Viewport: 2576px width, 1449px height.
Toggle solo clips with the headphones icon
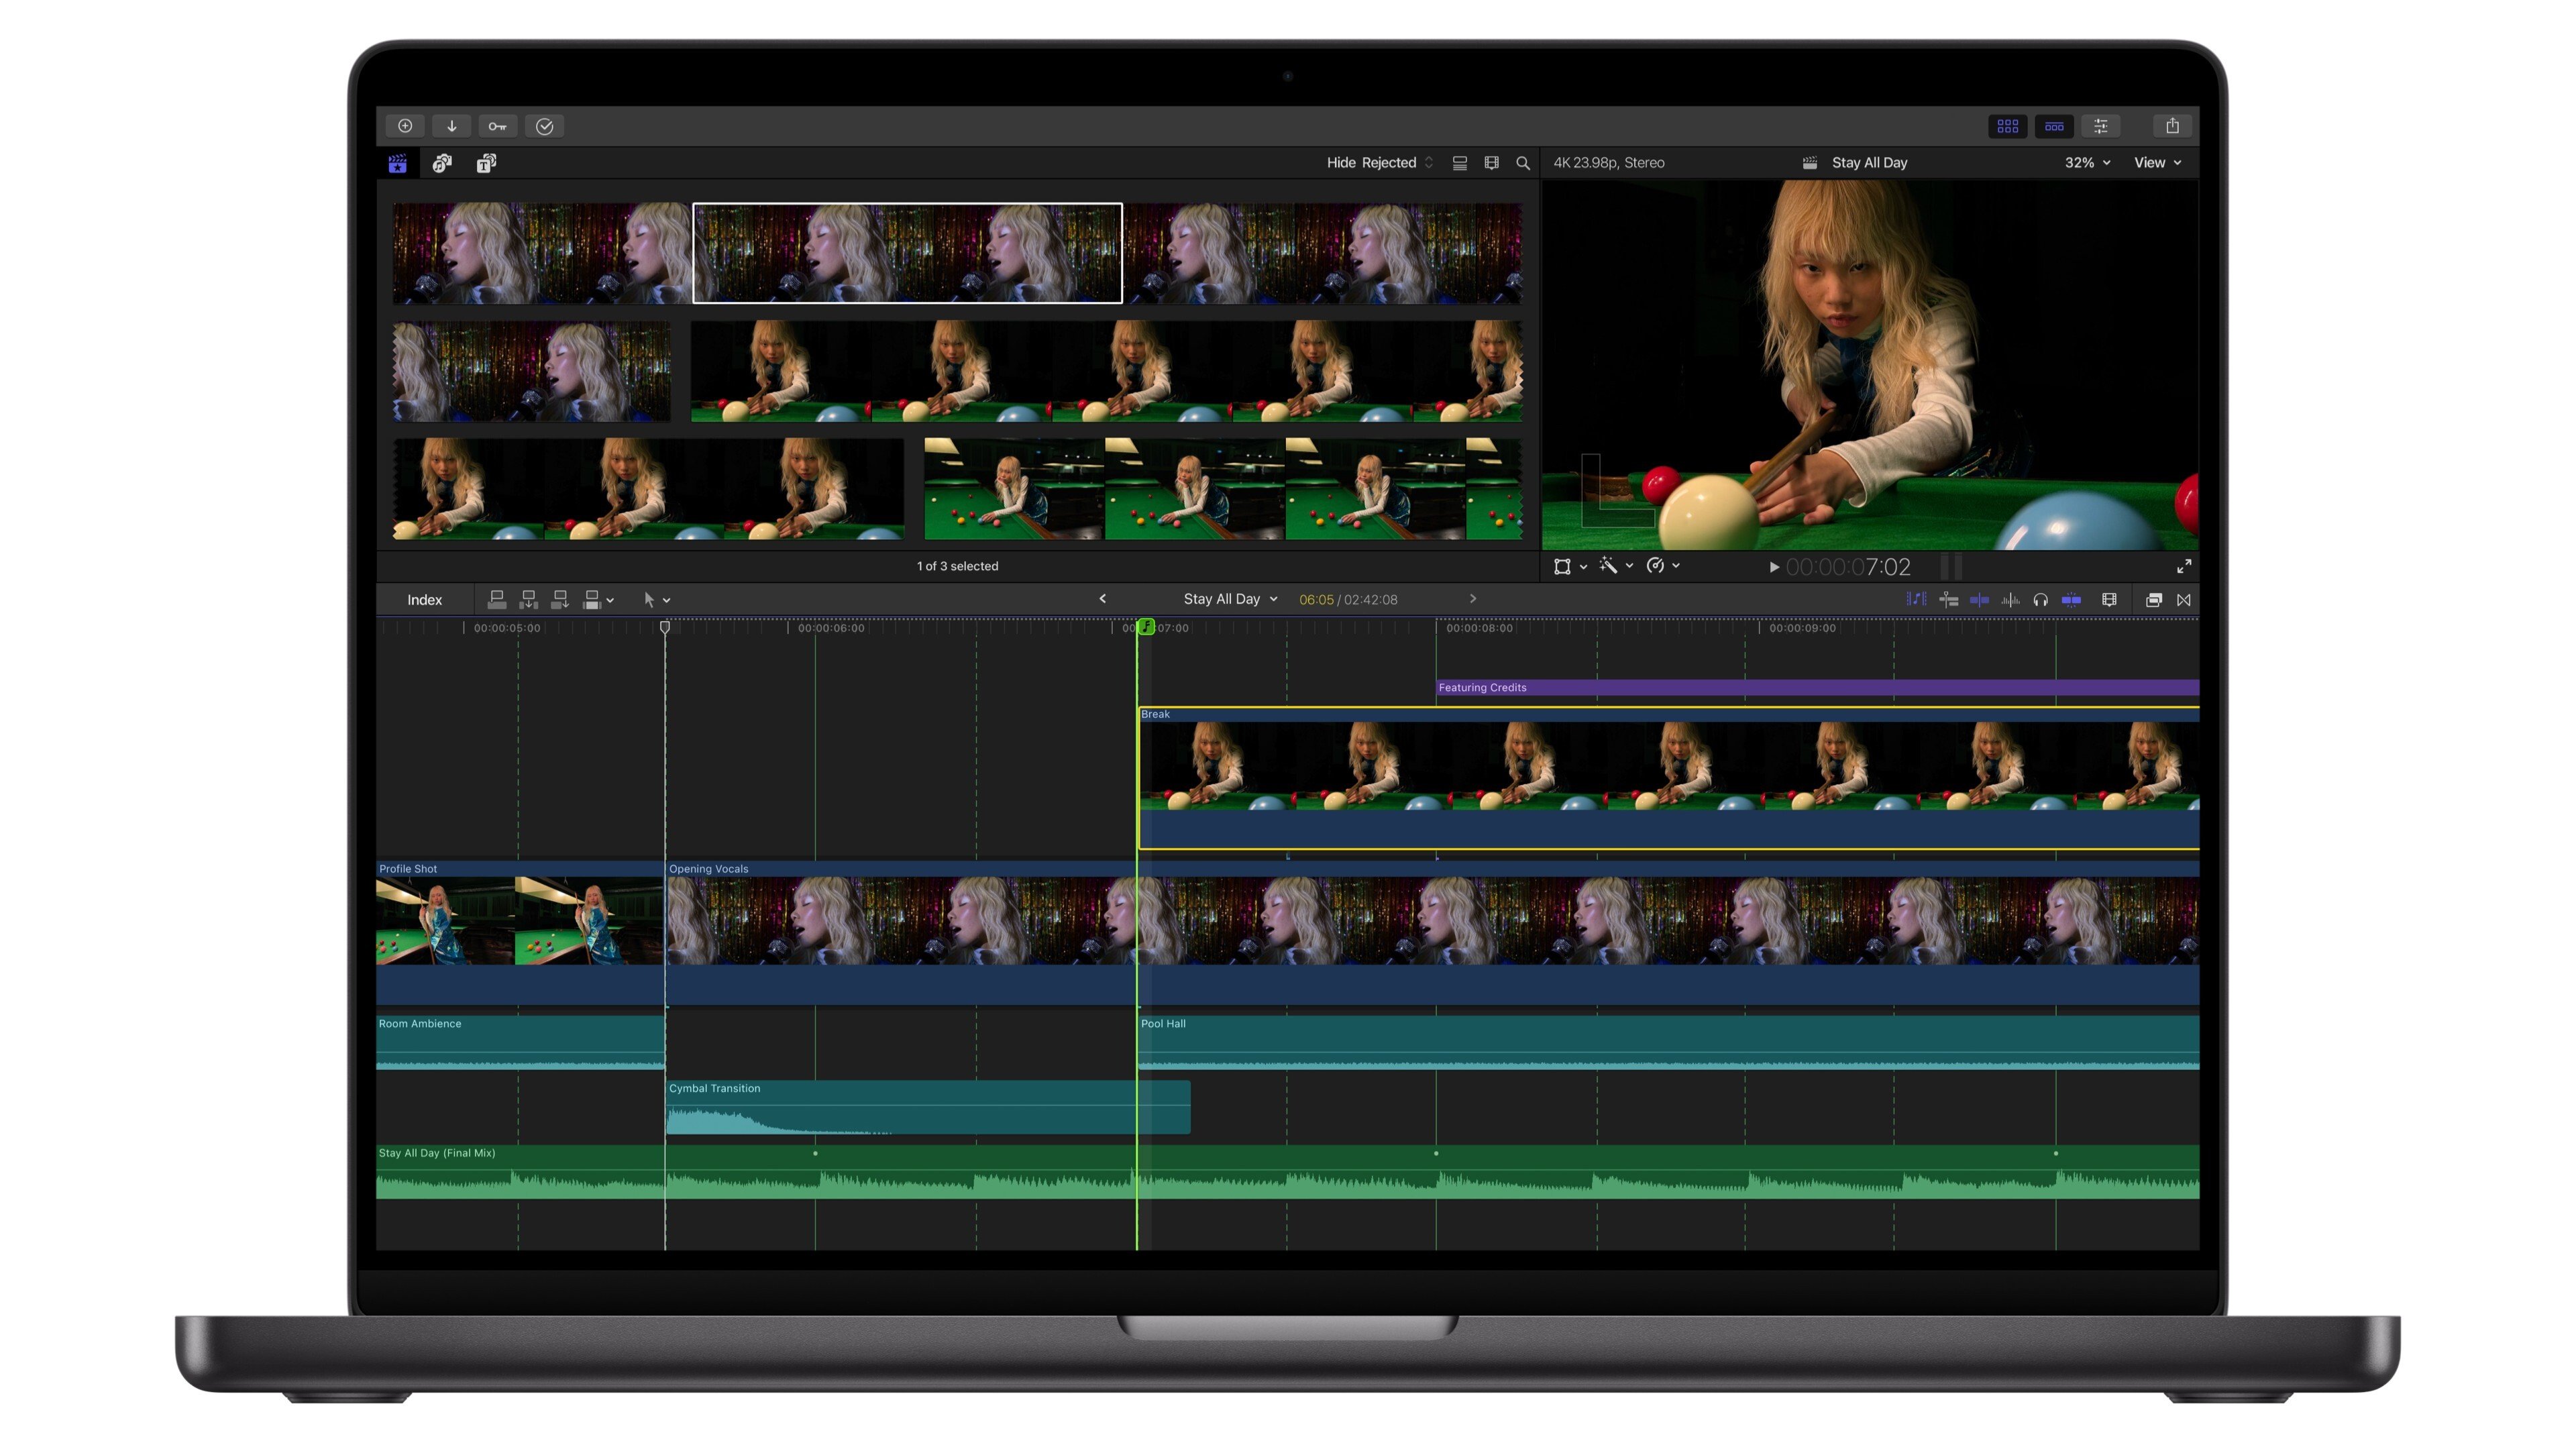(x=2041, y=599)
